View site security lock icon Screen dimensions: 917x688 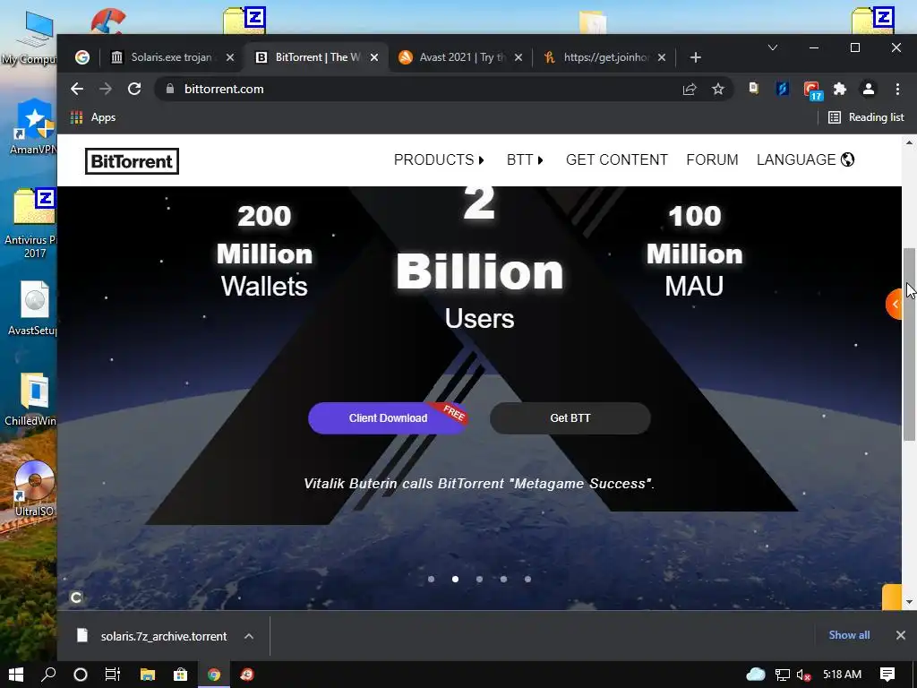pyautogui.click(x=170, y=89)
